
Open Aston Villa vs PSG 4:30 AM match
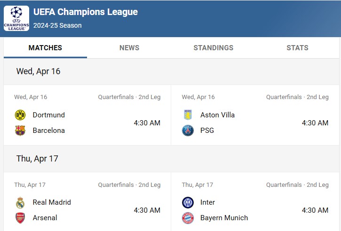click(315, 123)
